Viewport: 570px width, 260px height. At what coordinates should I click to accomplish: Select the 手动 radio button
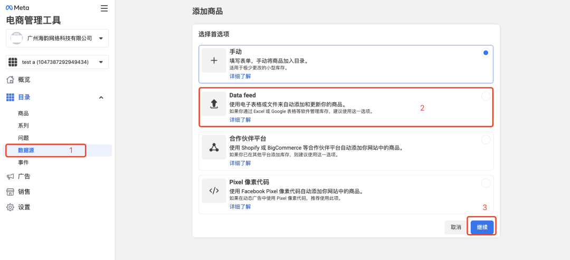click(x=486, y=53)
